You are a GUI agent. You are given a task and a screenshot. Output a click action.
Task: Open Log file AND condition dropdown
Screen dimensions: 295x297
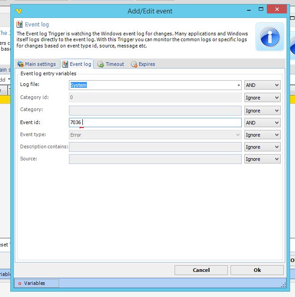[x=262, y=85]
